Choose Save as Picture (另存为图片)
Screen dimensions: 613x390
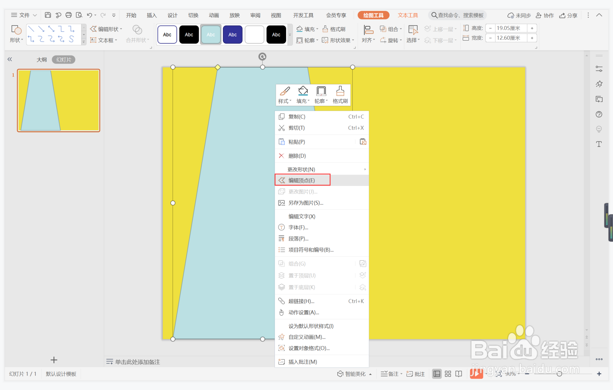click(322, 203)
